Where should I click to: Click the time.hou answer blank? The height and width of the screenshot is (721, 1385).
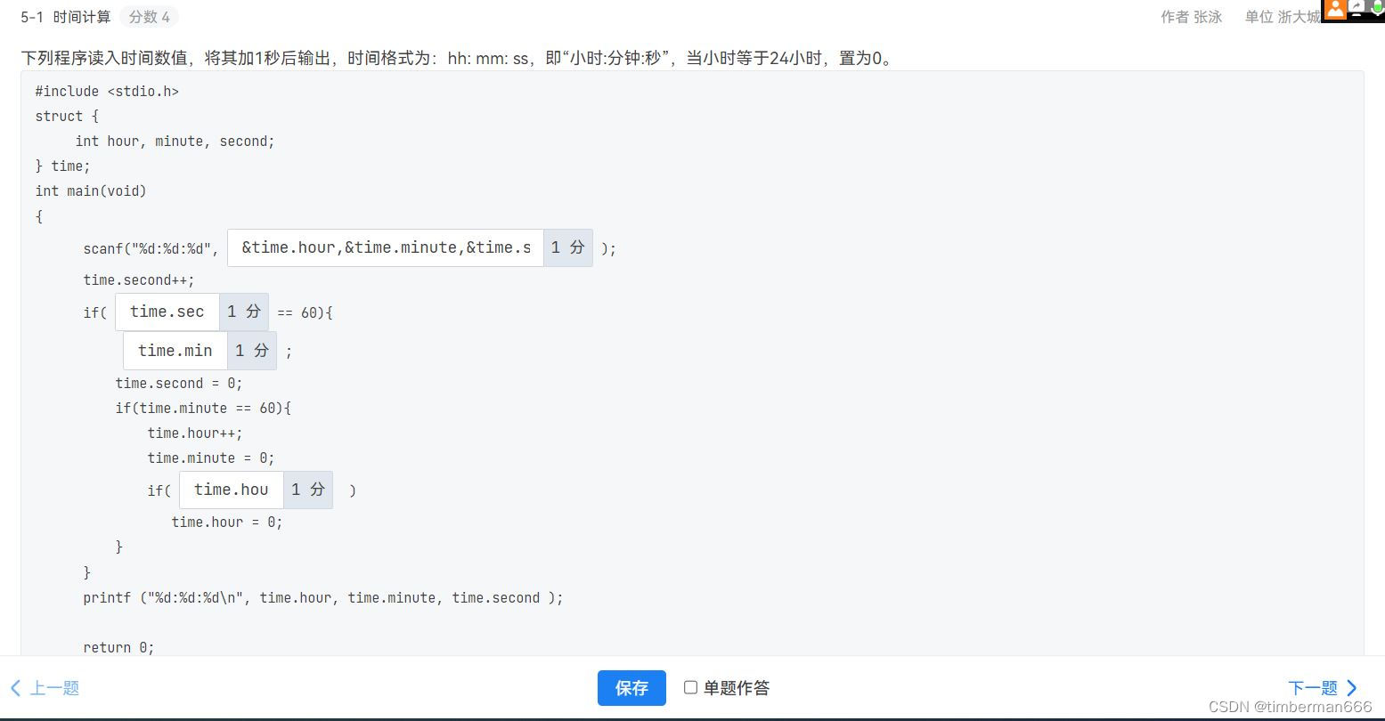pos(231,490)
